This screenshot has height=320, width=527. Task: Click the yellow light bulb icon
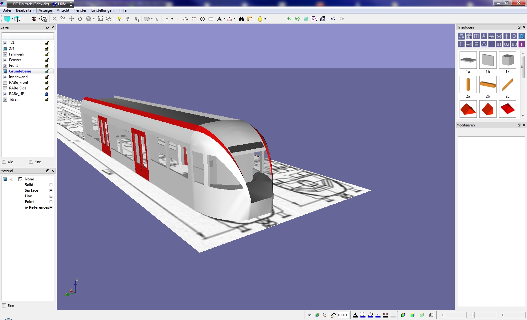[x=119, y=19]
